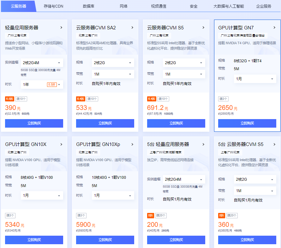281x248 pixels.
Task: Go to the 网络 tab
Action: pyautogui.click(x=123, y=6)
